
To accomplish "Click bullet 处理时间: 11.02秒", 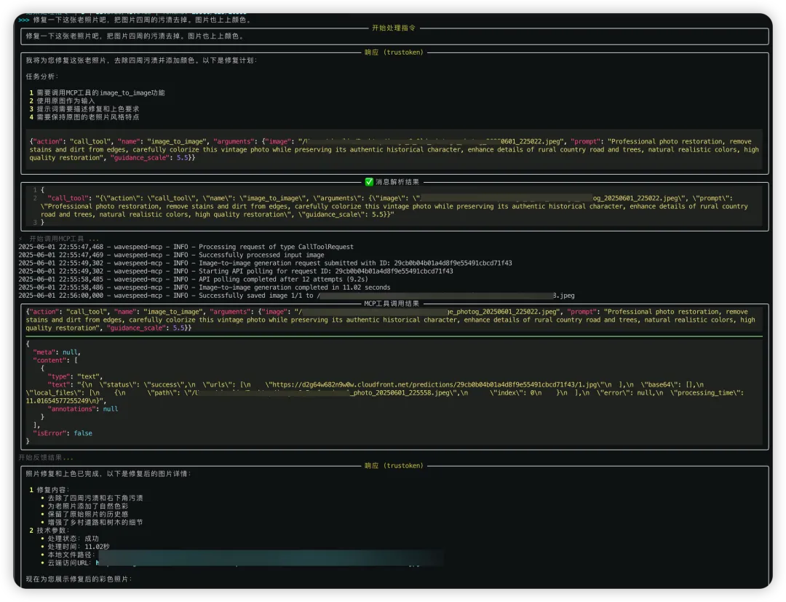I will [75, 547].
